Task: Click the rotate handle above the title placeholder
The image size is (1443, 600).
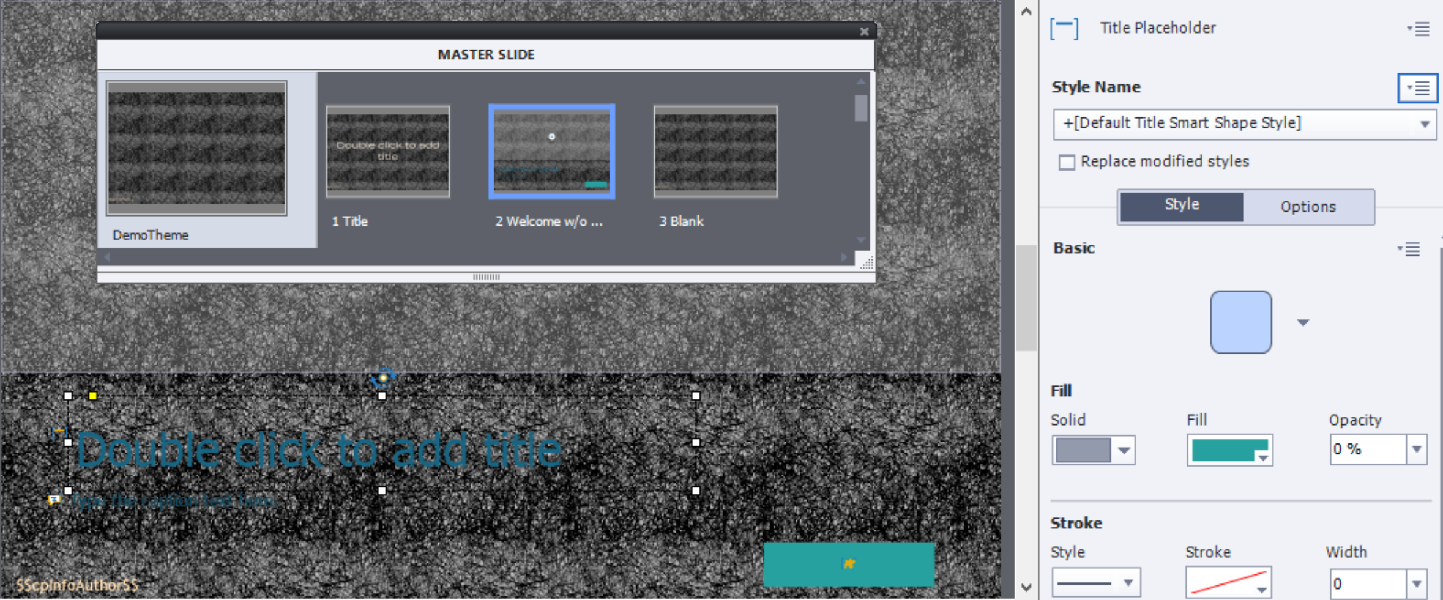Action: click(x=383, y=377)
